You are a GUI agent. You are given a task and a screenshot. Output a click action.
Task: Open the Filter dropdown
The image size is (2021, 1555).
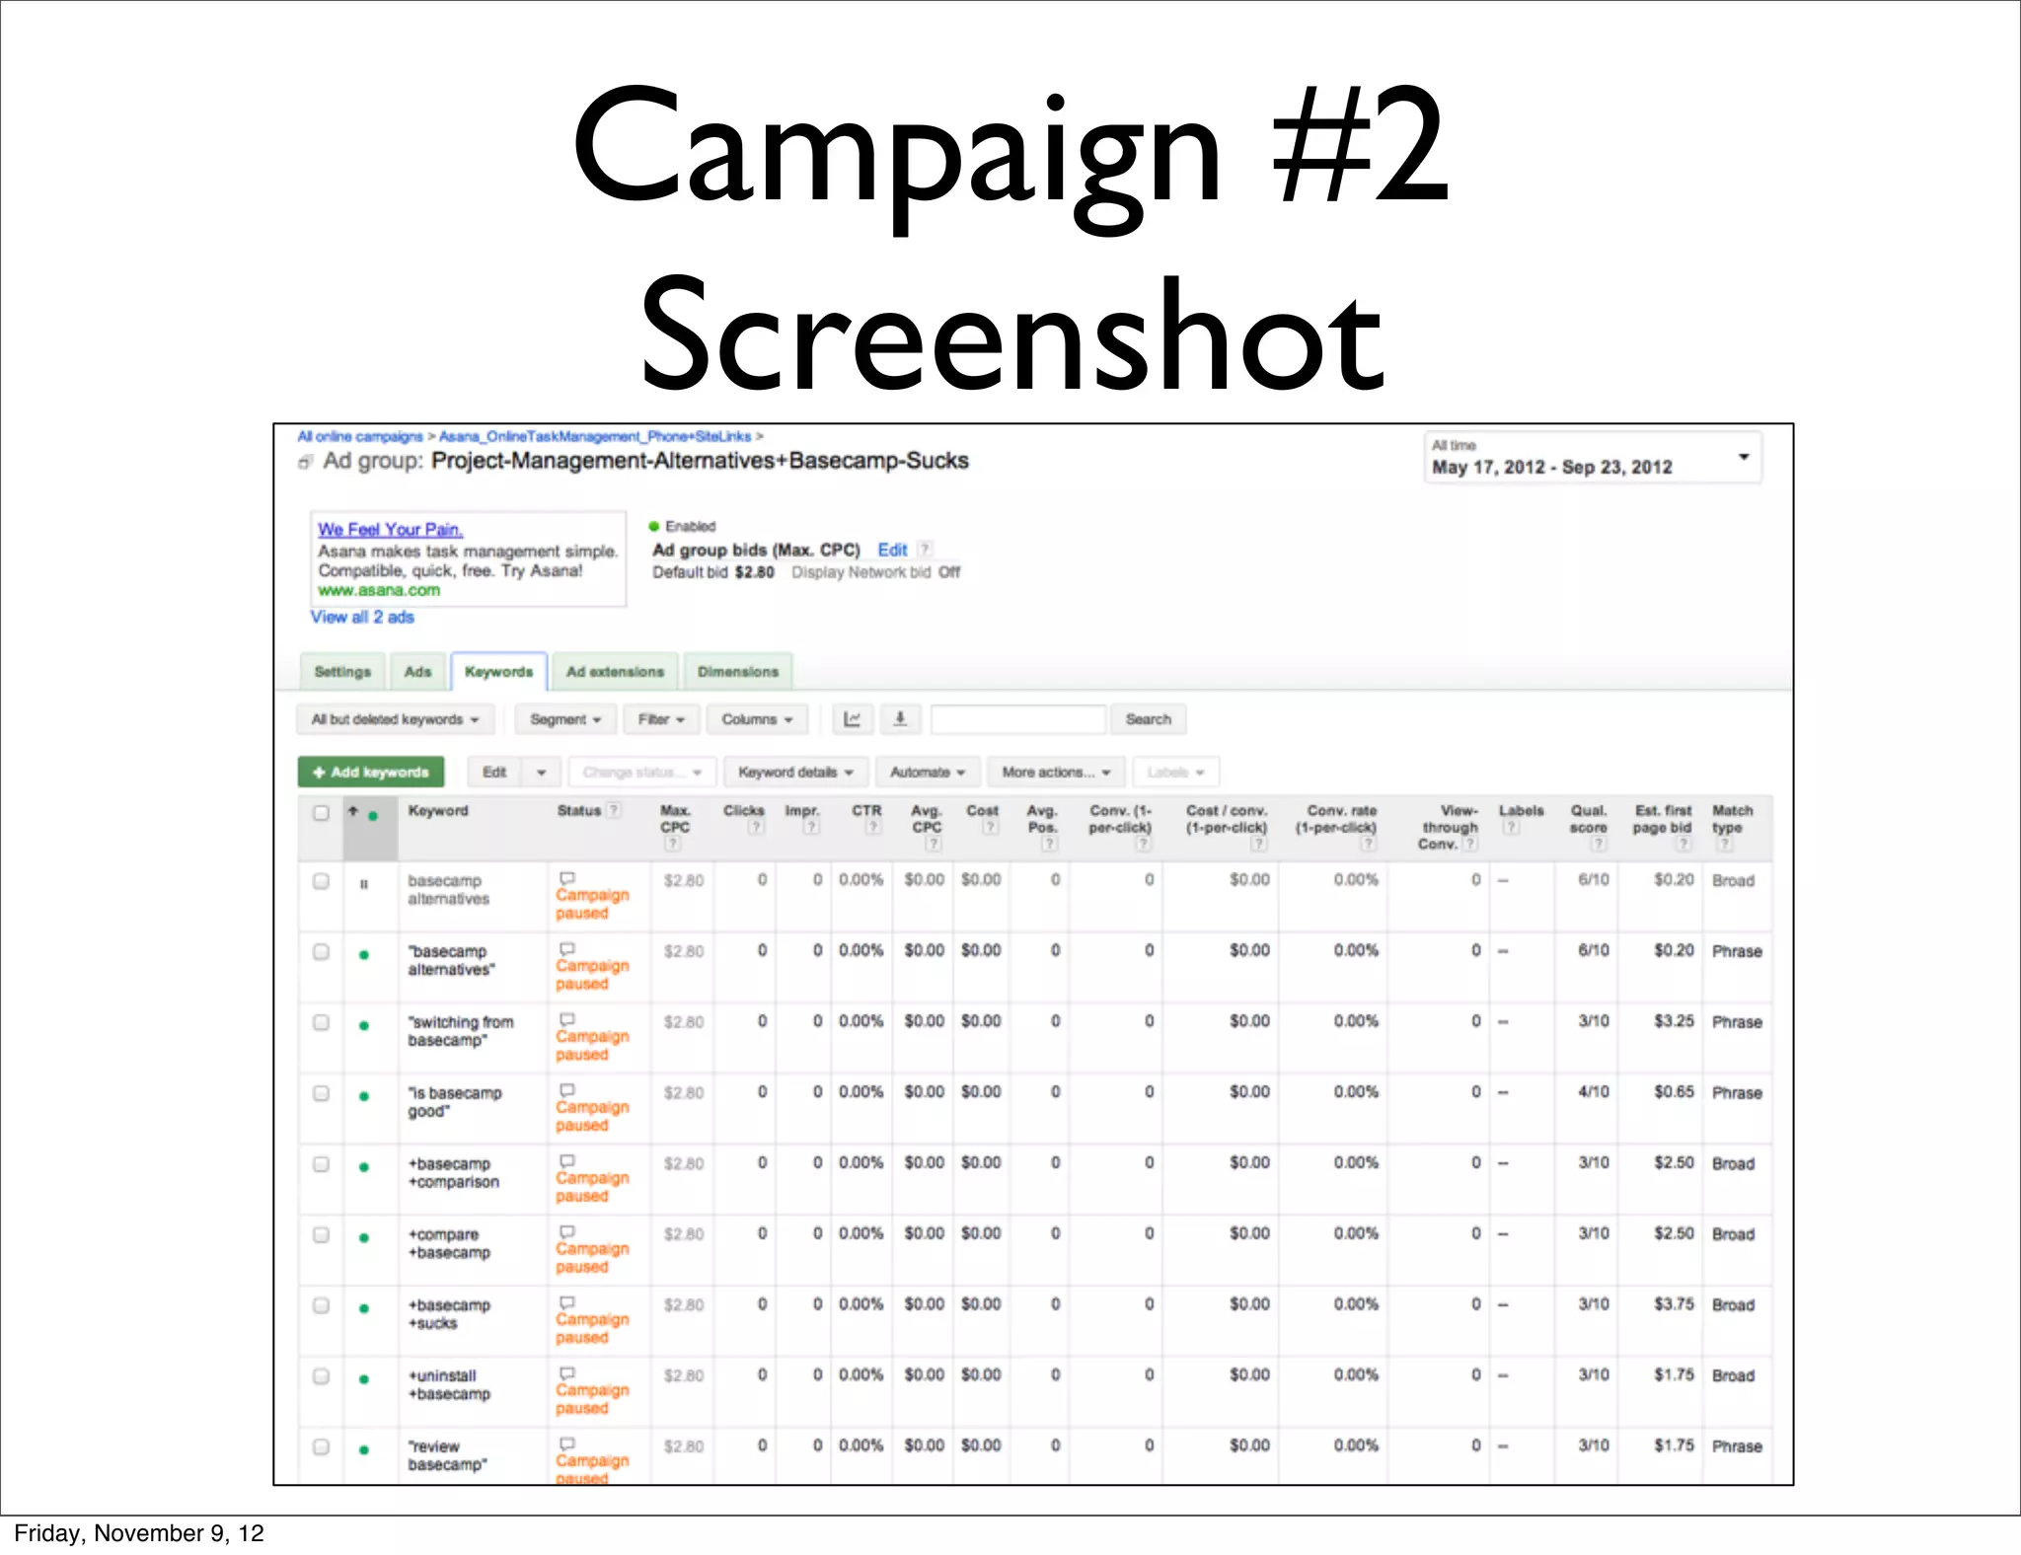661,719
